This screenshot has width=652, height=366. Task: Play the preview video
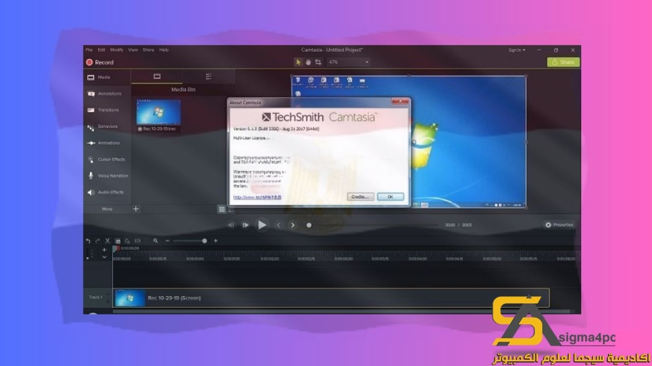pos(262,225)
